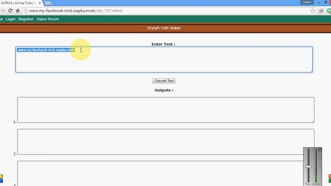The image size is (331, 186).
Task: Reload the page with the refresh icon
Action: click(10, 10)
